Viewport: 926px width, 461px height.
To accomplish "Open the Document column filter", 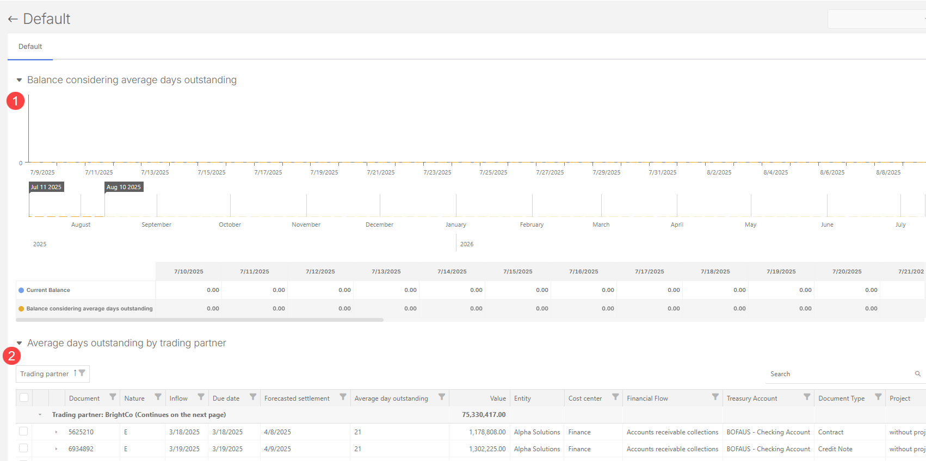I will click(x=113, y=397).
